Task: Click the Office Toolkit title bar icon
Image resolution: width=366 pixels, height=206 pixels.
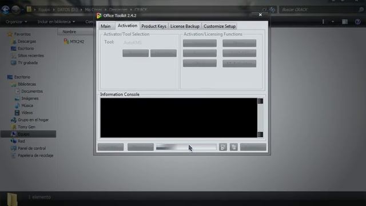Action: [x=99, y=15]
